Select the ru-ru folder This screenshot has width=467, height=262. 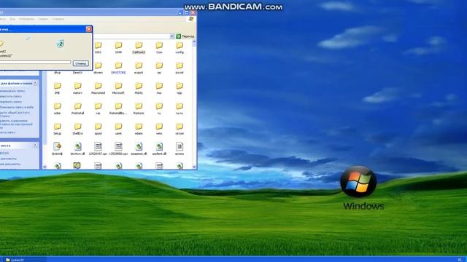click(x=180, y=108)
